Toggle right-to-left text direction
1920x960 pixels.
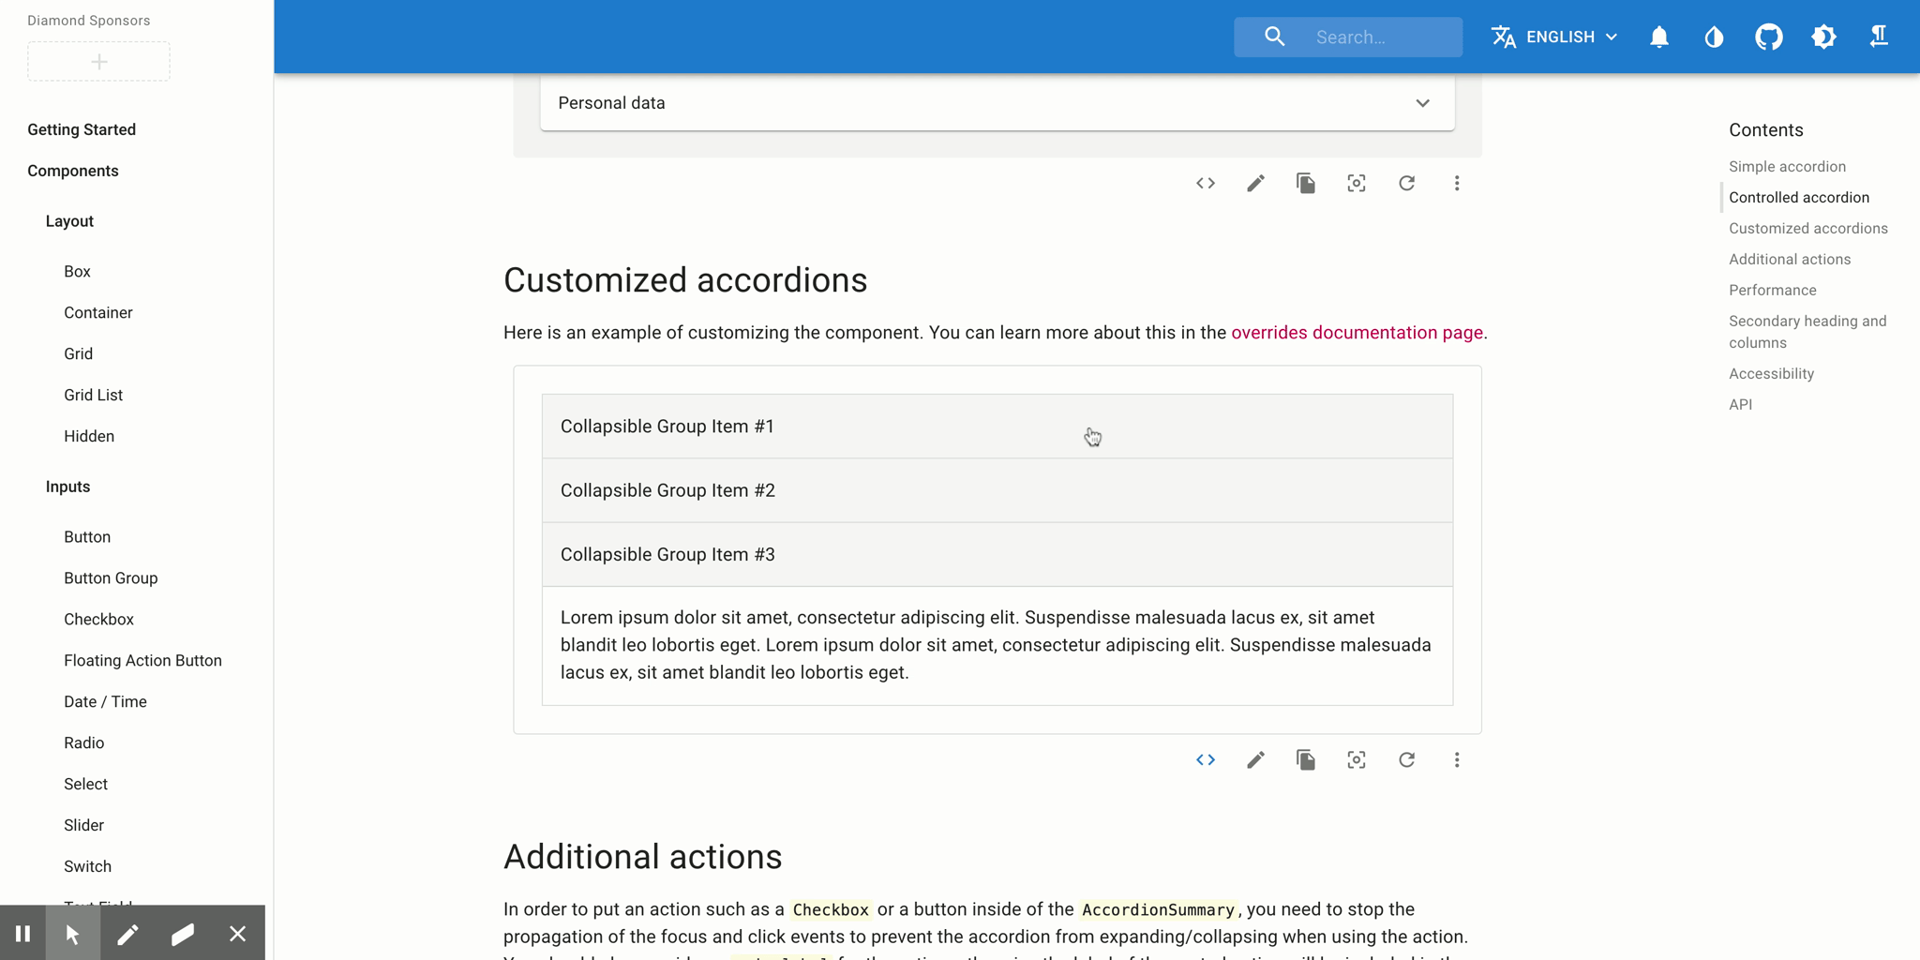tap(1879, 37)
